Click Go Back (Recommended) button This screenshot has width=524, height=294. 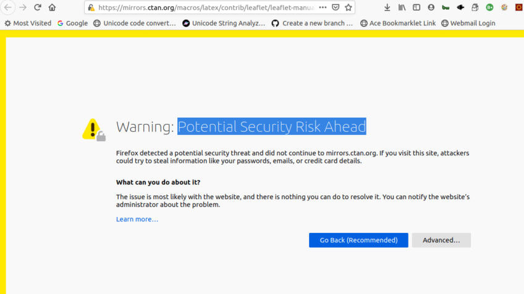point(358,240)
